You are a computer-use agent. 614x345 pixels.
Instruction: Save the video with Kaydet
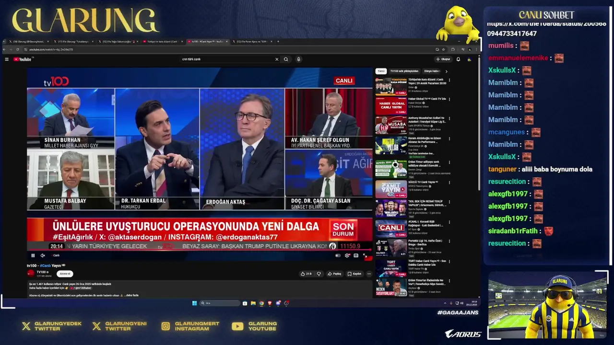354,274
